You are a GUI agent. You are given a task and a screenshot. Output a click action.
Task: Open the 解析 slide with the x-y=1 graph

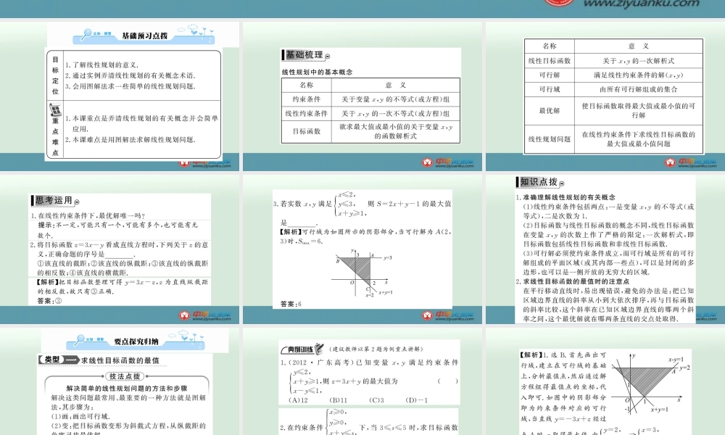(x=605, y=381)
